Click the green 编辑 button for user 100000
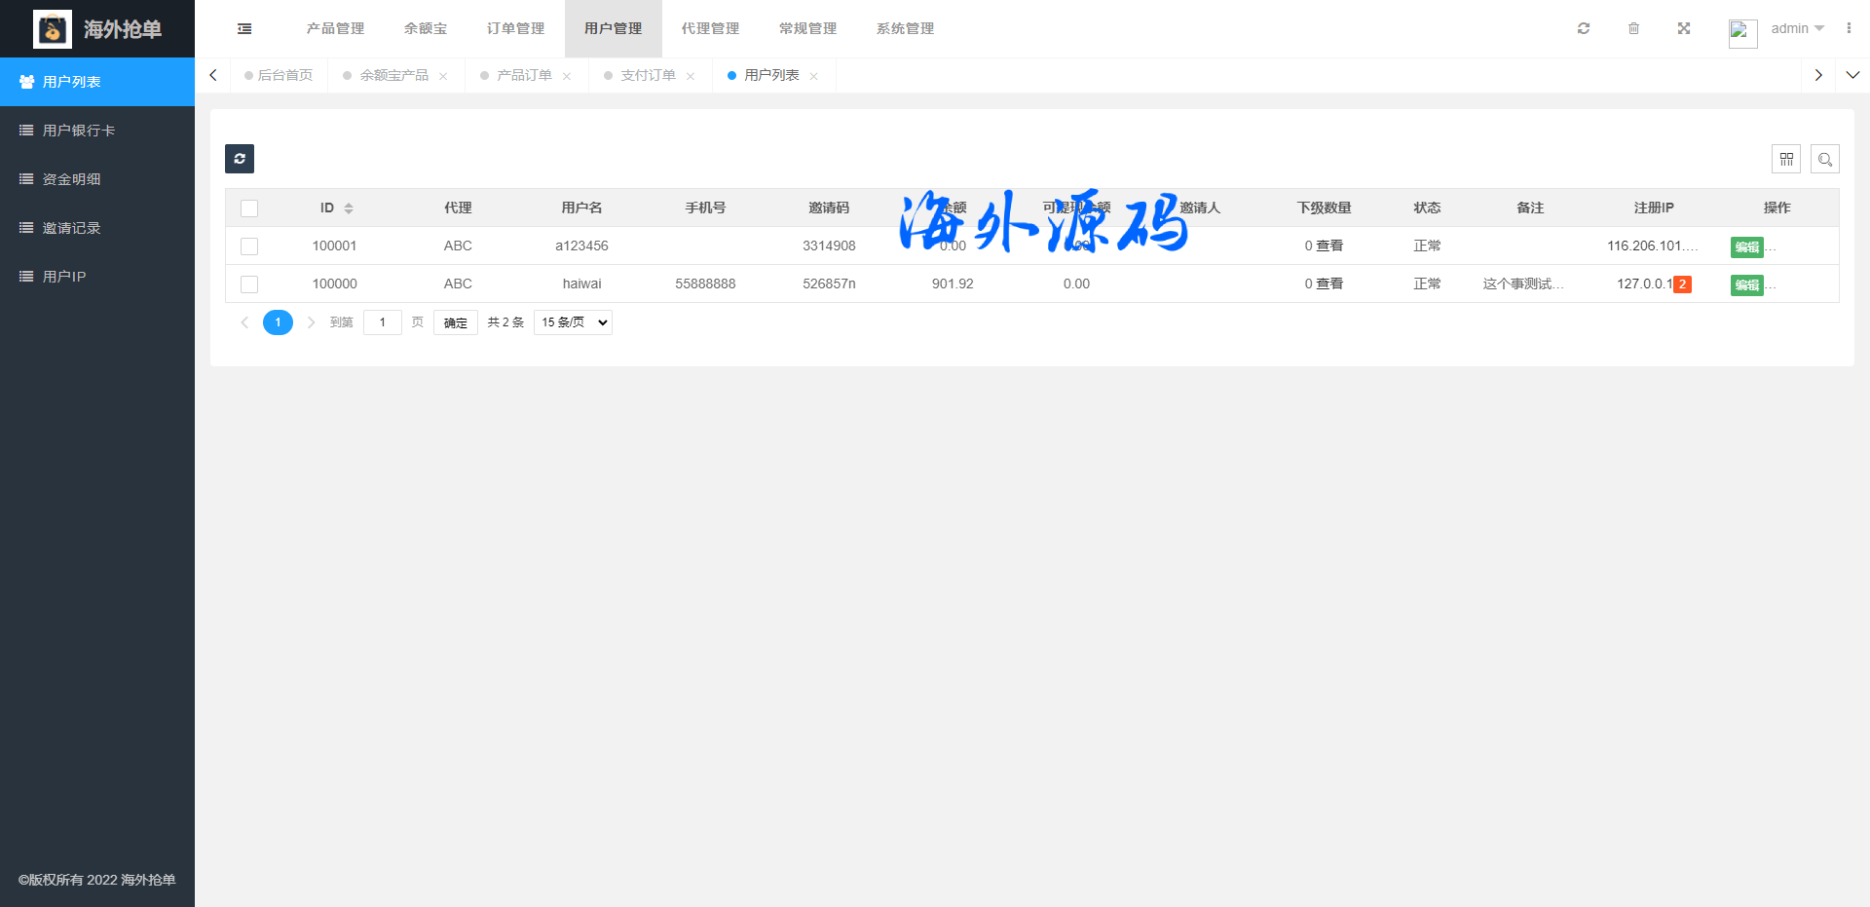Image resolution: width=1870 pixels, height=907 pixels. click(1746, 285)
